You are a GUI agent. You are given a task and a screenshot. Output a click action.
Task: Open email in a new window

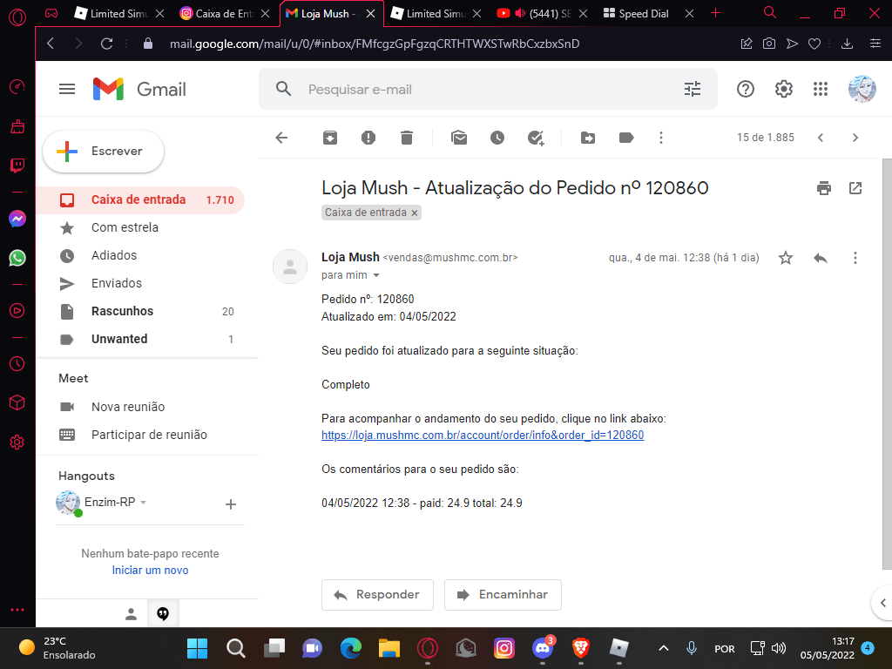(x=855, y=188)
